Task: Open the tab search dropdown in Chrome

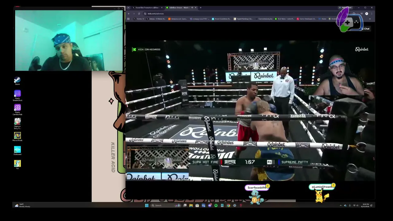Action: click(128, 8)
